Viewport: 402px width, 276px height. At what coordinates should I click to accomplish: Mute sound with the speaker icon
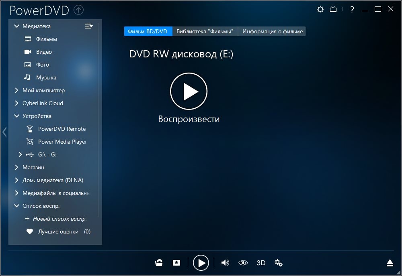(225, 263)
